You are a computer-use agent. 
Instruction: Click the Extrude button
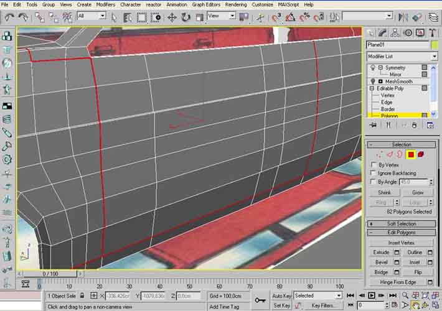380,252
